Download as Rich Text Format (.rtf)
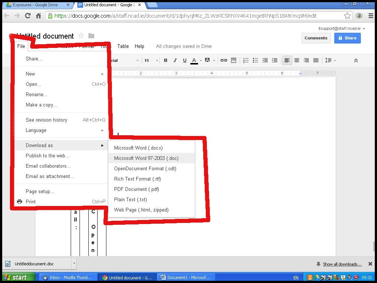Image resolution: width=377 pixels, height=283 pixels. click(151, 179)
